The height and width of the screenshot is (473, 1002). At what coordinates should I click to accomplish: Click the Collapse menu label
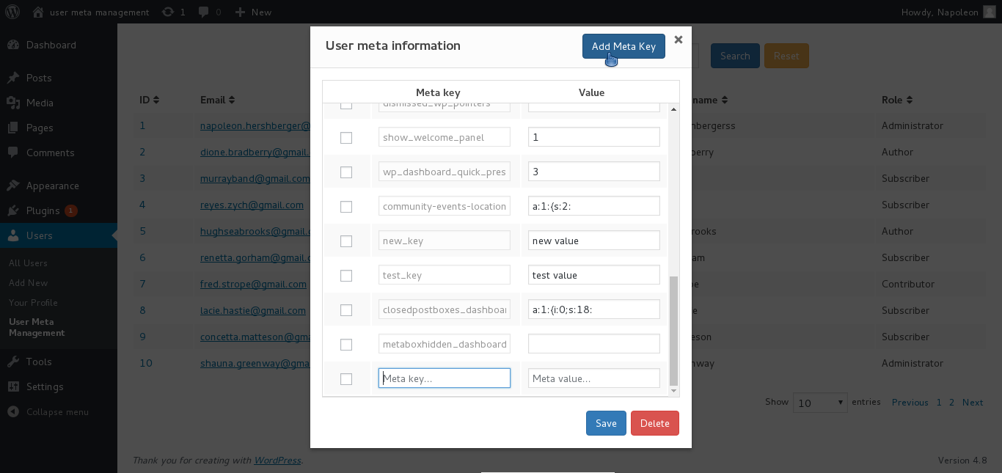(57, 412)
